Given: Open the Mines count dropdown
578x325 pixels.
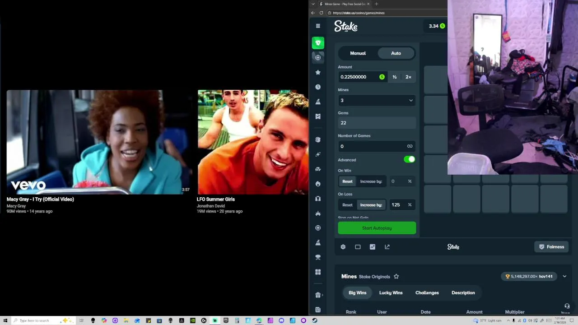Looking at the screenshot, I should [377, 100].
